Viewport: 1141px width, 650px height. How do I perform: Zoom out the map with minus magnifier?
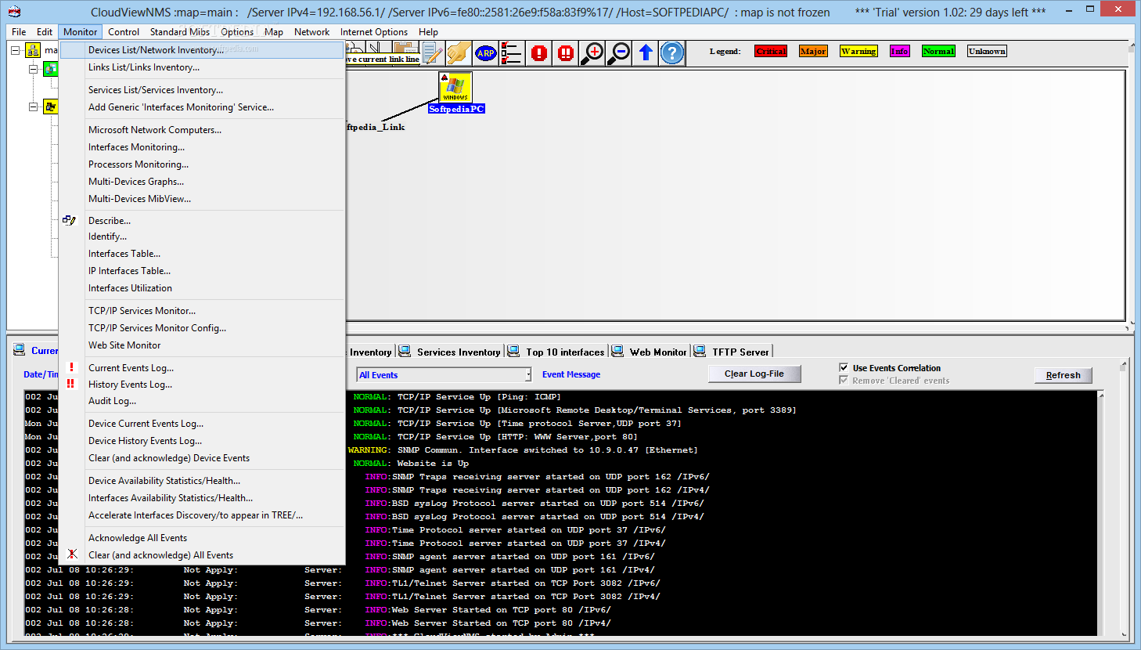[619, 52]
